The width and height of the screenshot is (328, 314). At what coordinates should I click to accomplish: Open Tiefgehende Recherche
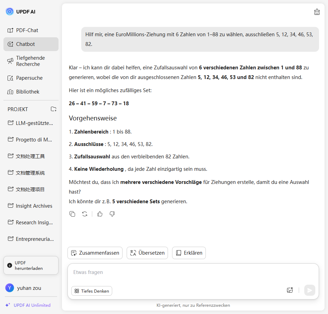click(x=31, y=61)
